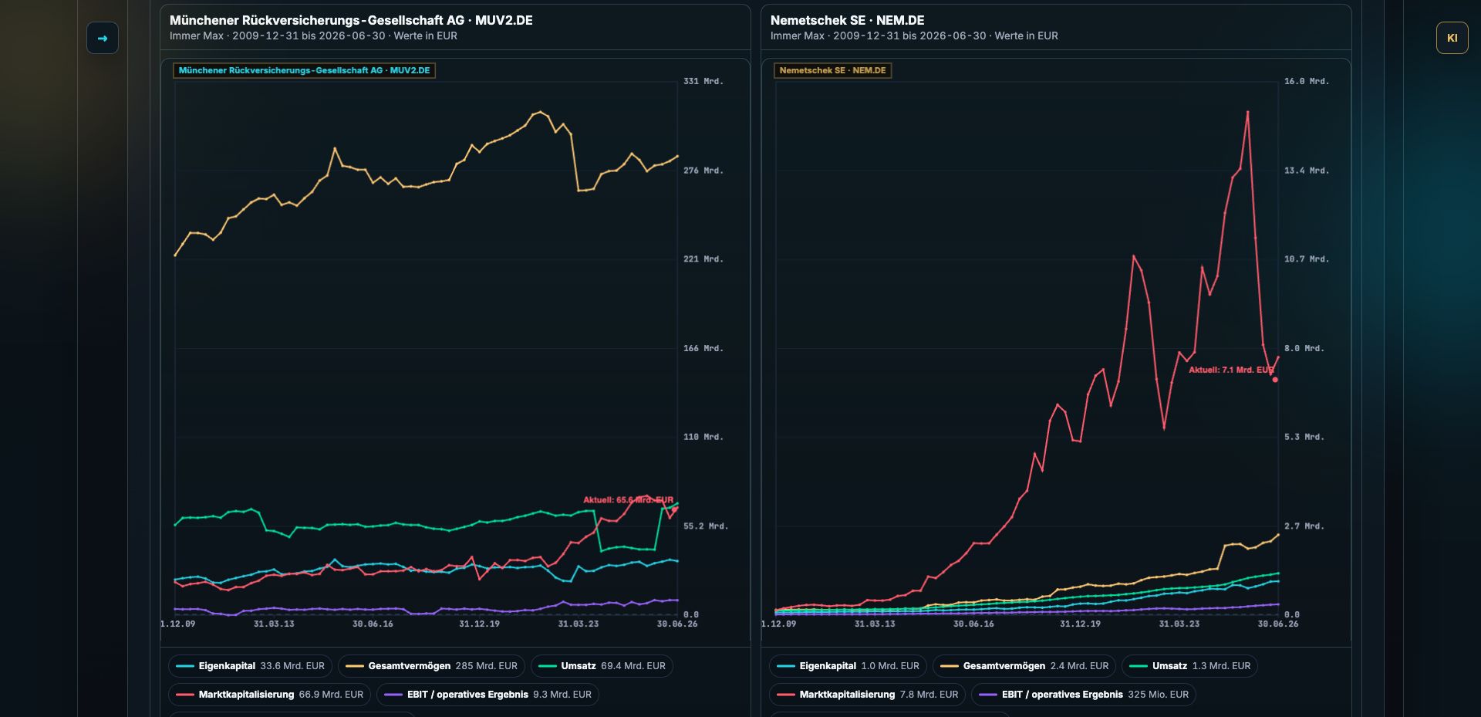Click the current-value dot on the Nemetschek chart
The image size is (1481, 717).
click(1275, 380)
